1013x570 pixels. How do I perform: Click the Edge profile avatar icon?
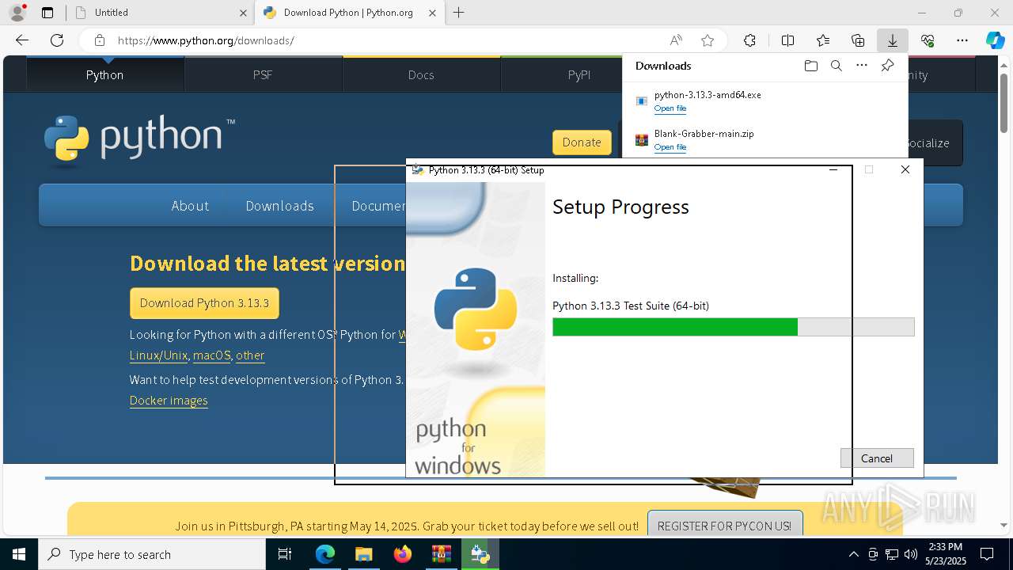coord(17,13)
